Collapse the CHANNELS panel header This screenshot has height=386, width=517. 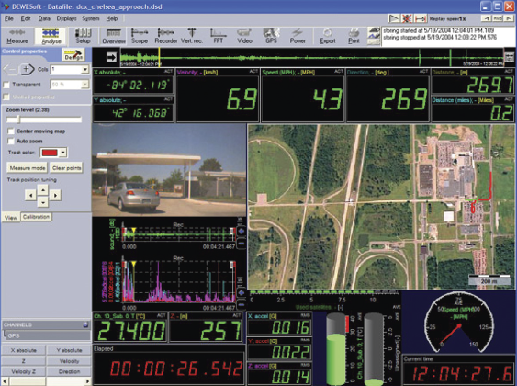[46, 324]
